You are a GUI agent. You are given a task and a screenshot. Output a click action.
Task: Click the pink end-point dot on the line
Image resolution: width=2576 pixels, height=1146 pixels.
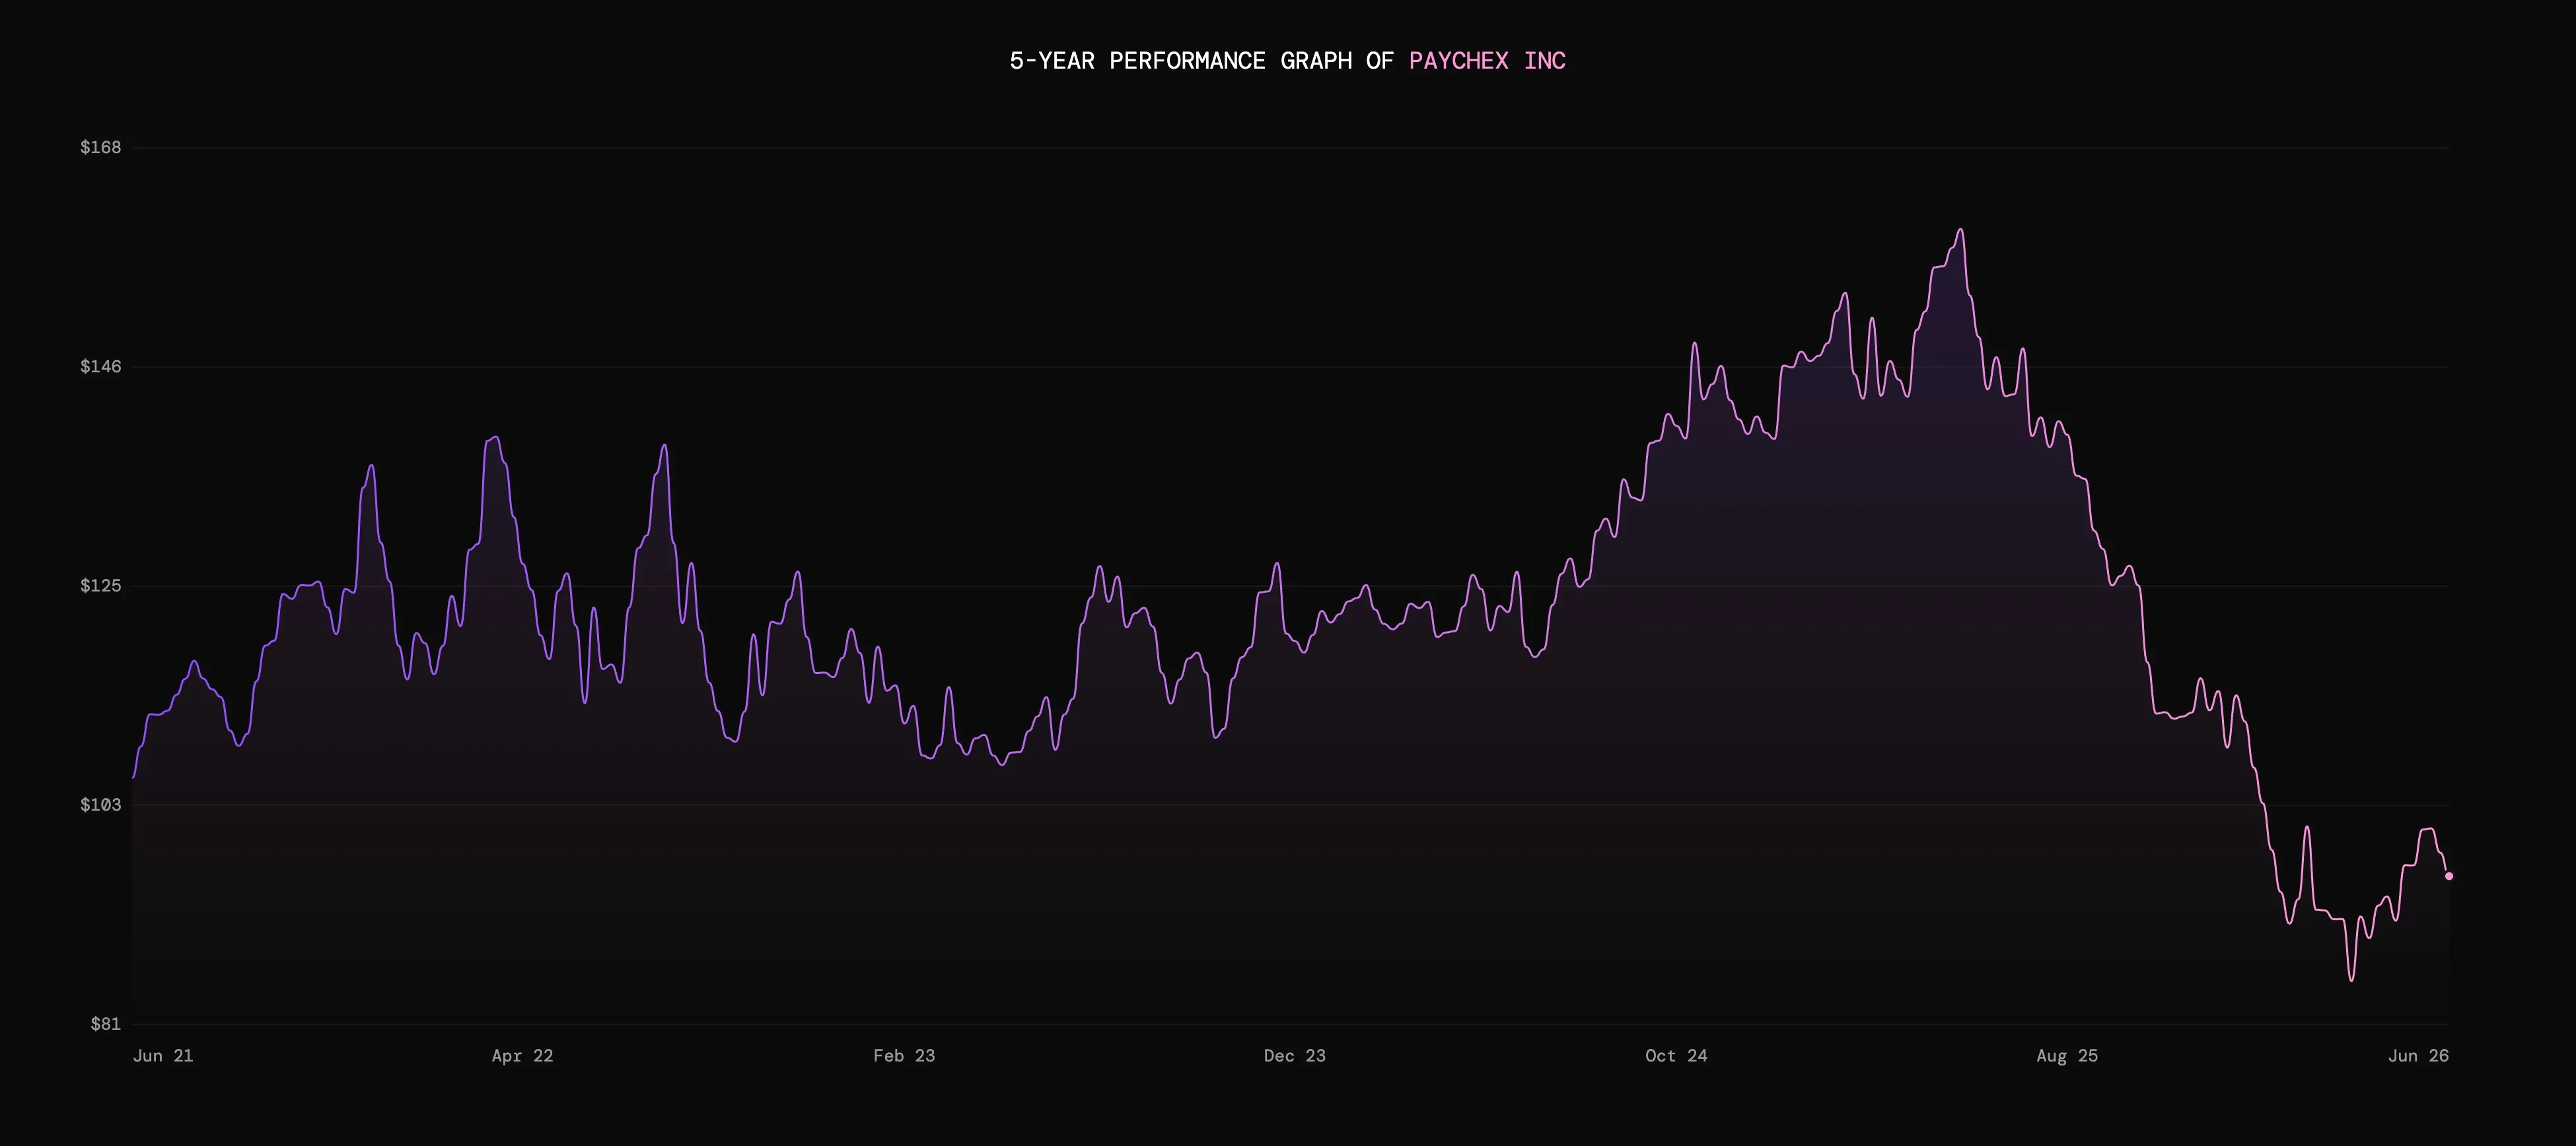pos(2449,876)
